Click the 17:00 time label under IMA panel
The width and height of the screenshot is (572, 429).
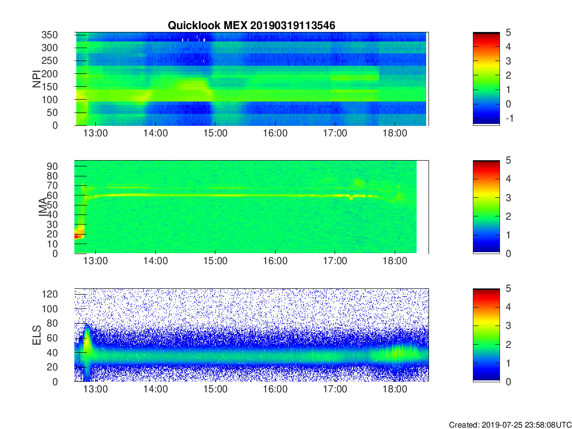click(335, 262)
